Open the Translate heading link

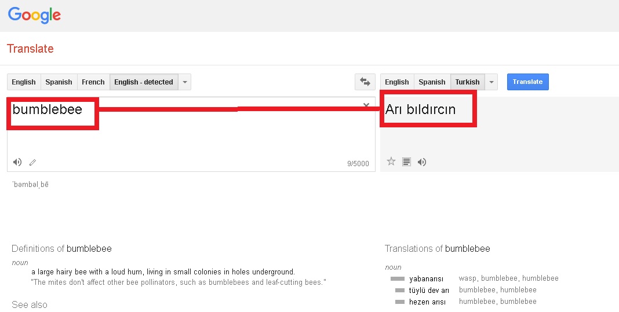click(30, 49)
